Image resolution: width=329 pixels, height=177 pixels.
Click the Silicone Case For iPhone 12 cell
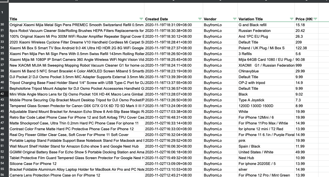(77, 164)
